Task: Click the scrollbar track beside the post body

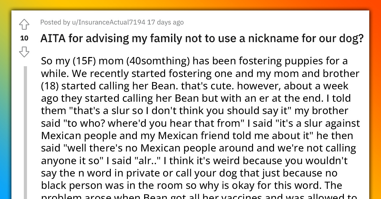Action: (26, 127)
